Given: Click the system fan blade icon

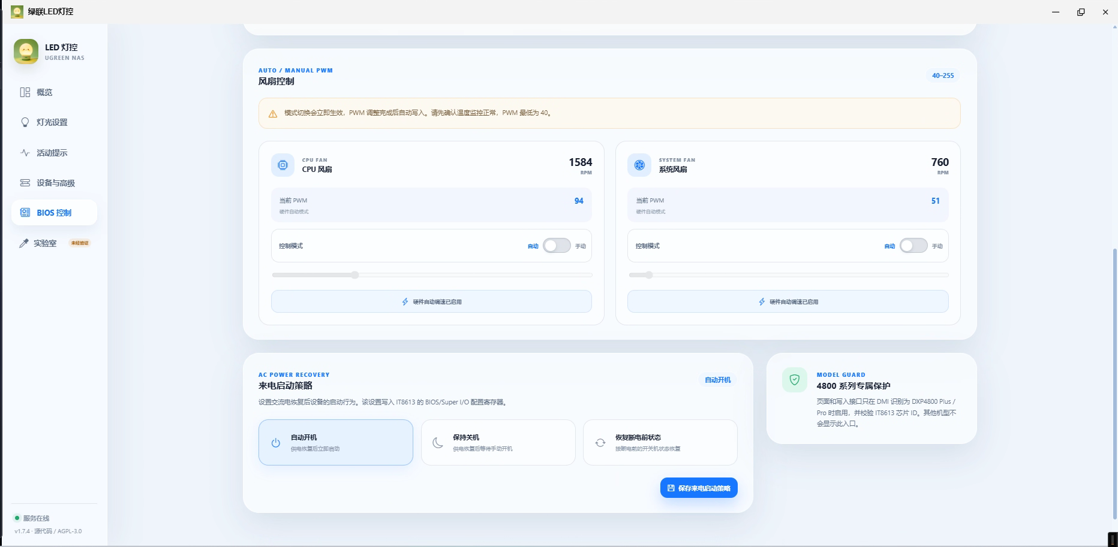Looking at the screenshot, I should click(x=639, y=165).
